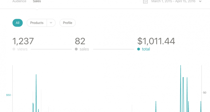Toggle the teal total legend dot
The image size is (210, 112).
[x=139, y=49]
